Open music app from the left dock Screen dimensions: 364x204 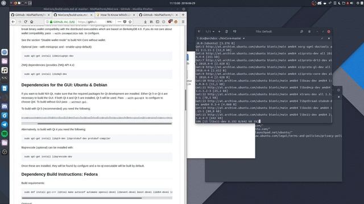coord(5,70)
